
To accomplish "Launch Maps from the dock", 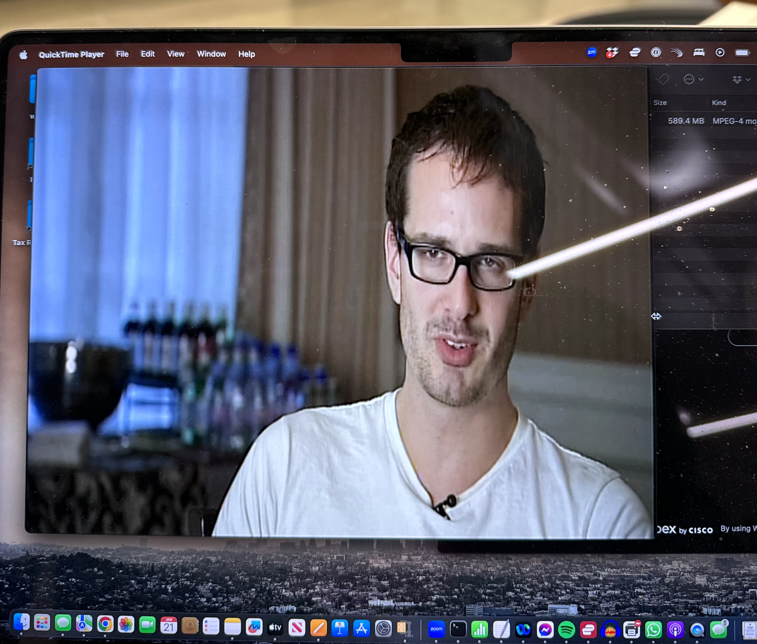I will (84, 624).
